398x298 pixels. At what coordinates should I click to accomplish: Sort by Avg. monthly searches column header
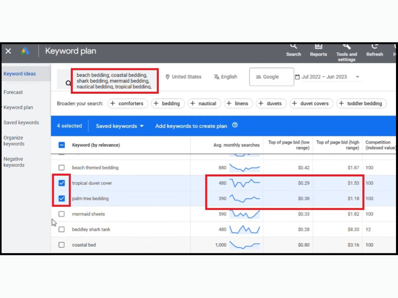pos(236,145)
